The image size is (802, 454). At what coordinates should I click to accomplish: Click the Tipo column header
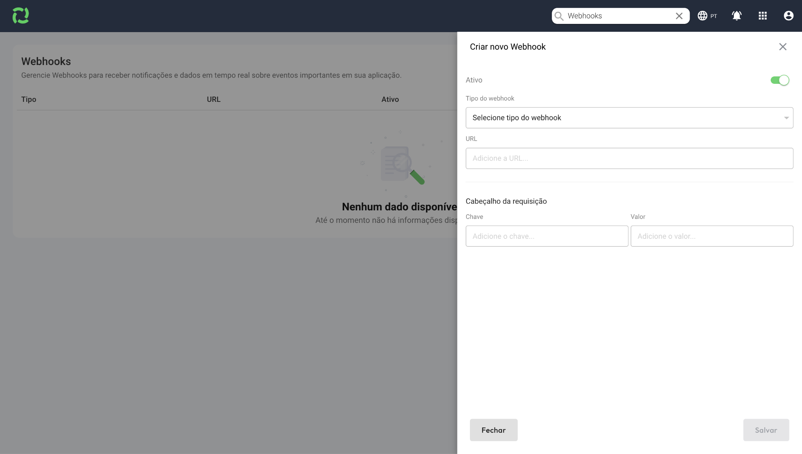[29, 99]
